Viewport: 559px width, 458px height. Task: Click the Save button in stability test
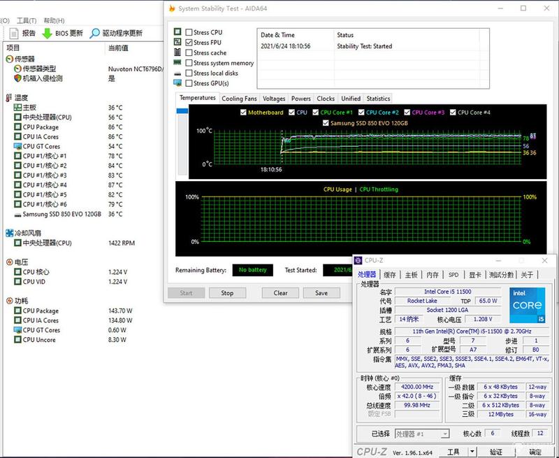(x=321, y=293)
